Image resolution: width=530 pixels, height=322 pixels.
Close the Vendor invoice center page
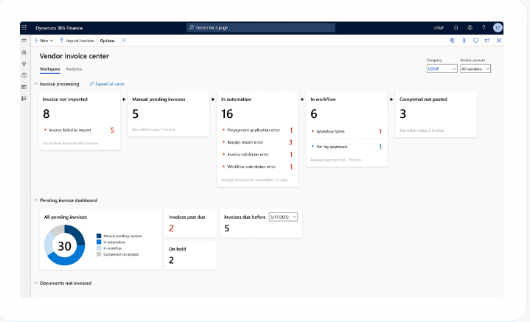pos(499,41)
